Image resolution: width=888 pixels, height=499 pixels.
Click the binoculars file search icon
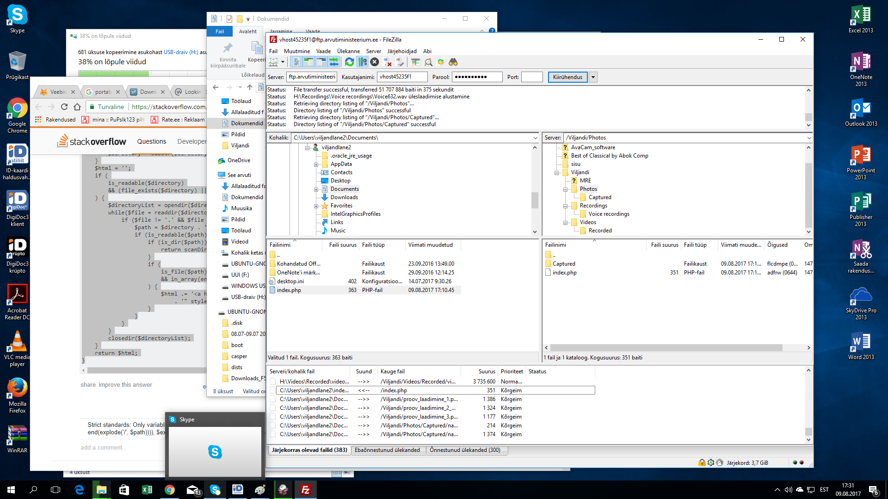pyautogui.click(x=453, y=62)
